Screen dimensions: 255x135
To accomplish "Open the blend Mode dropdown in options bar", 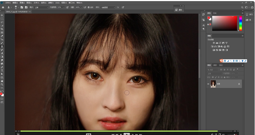I will (x=42, y=7).
